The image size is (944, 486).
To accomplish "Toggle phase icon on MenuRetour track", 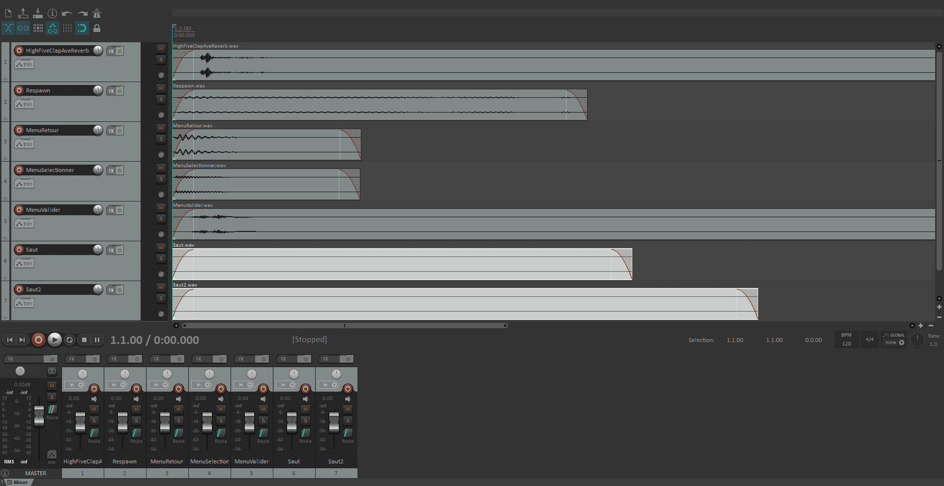I will [x=161, y=155].
